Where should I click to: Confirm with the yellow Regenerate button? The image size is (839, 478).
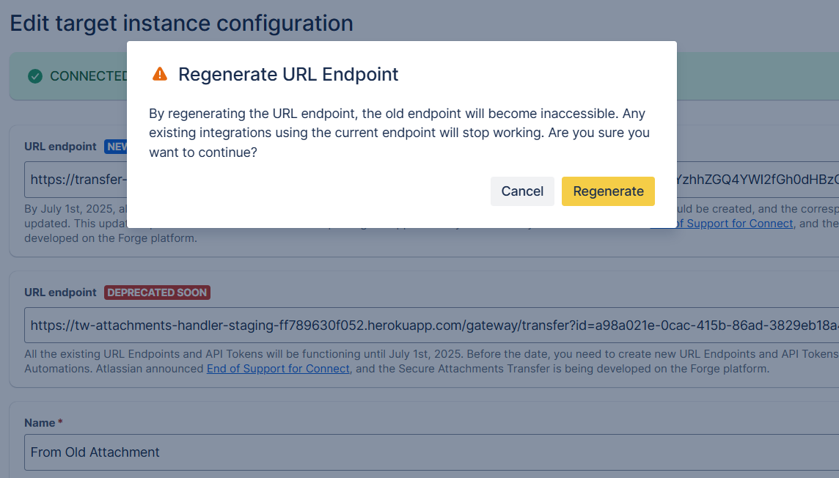coord(608,191)
